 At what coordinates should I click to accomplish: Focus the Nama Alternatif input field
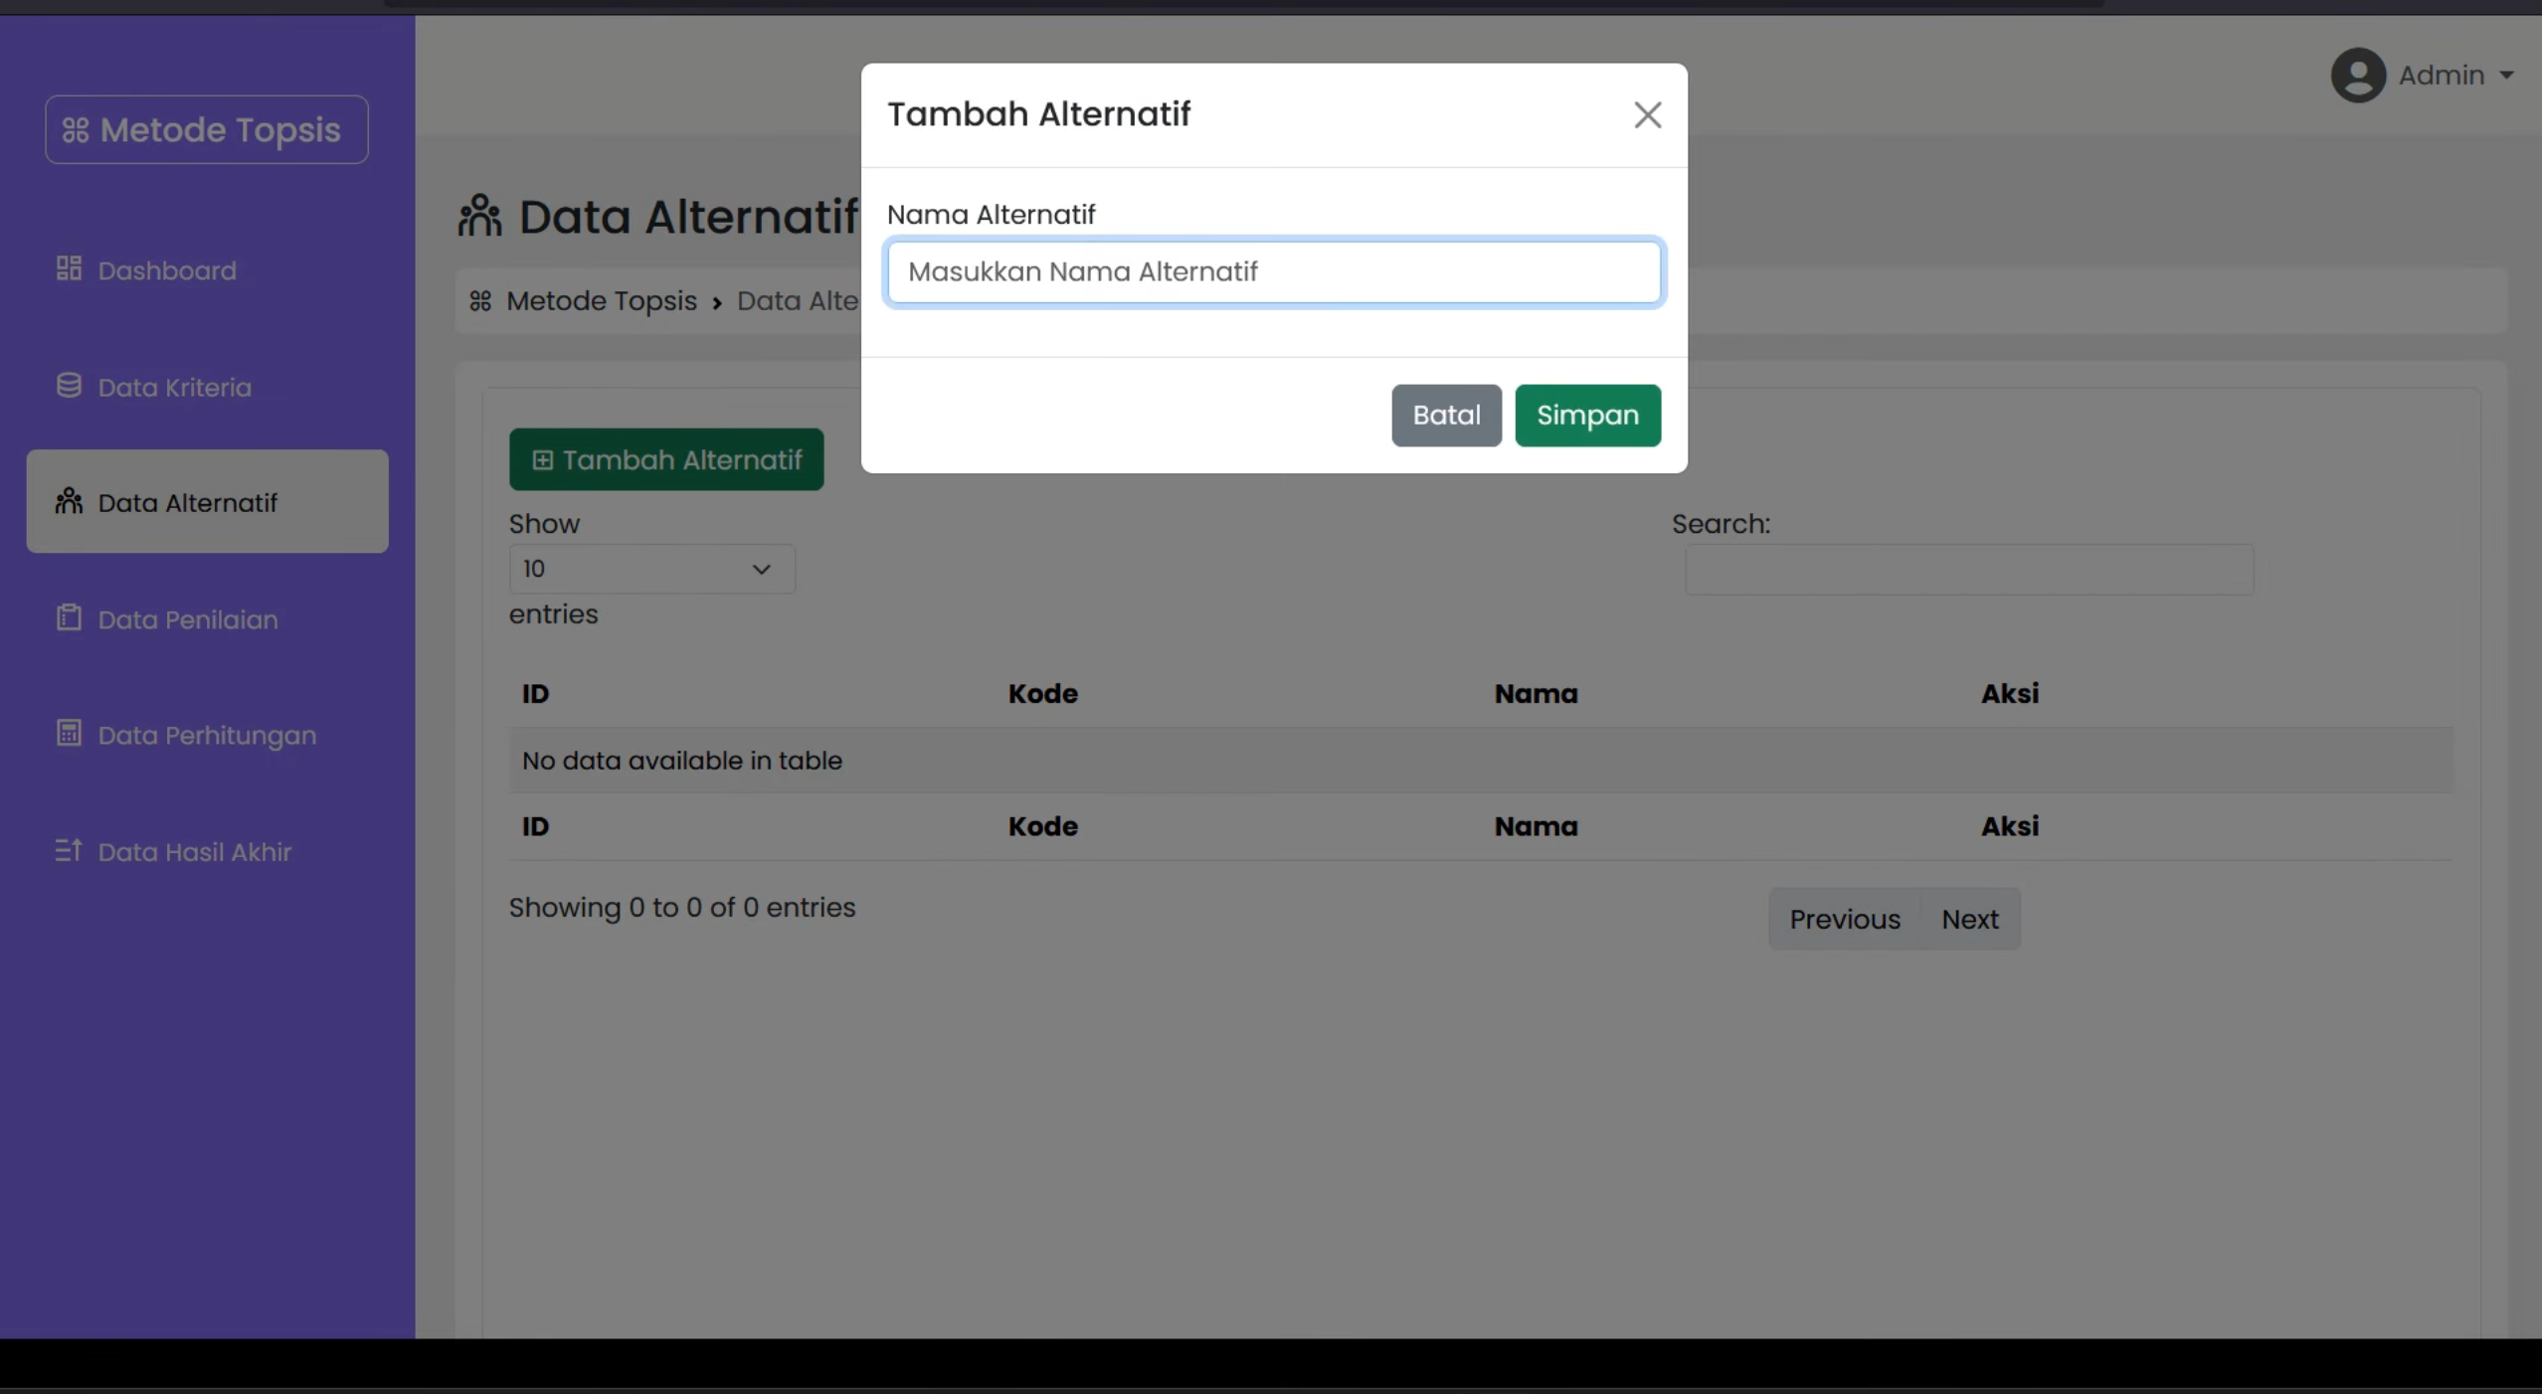pos(1273,271)
